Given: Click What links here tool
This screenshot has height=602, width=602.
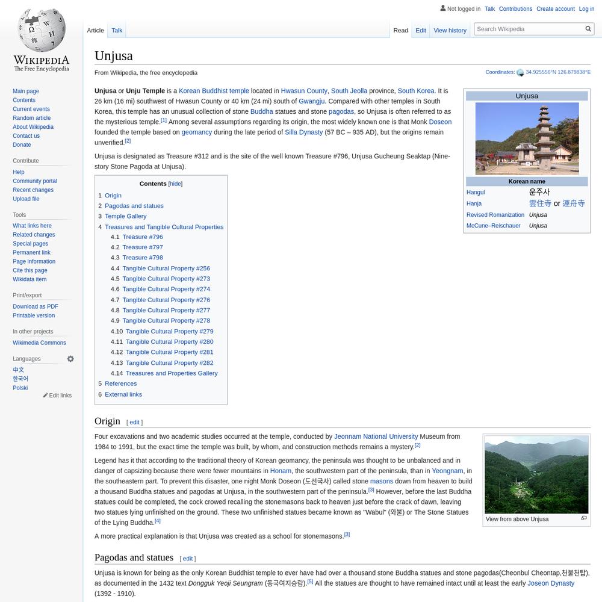Looking at the screenshot, I should pos(32,226).
